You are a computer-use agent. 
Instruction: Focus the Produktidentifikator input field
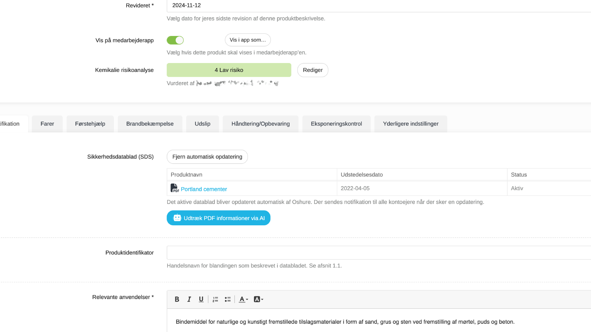(x=379, y=253)
